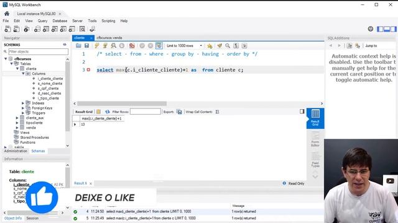This screenshot has width=398, height=223.
Task: Create new stored procedure toolbar icon
Action: (63, 29)
